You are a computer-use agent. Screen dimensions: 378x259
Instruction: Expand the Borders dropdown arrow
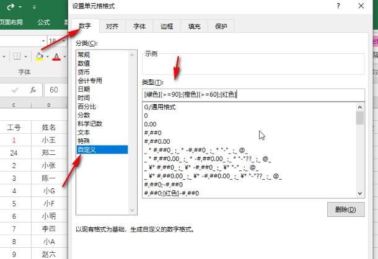(26, 56)
